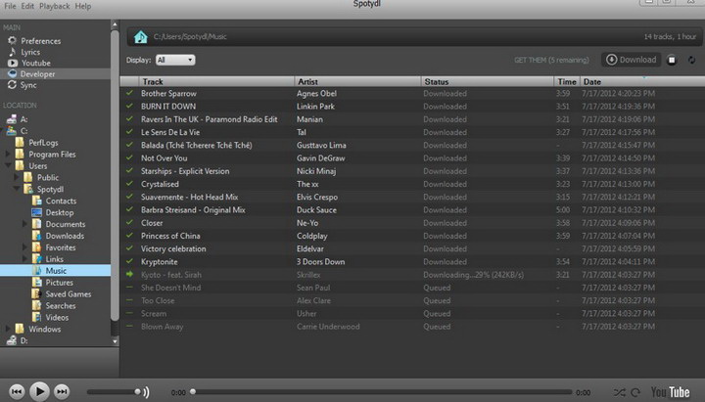The width and height of the screenshot is (705, 402).
Task: Click the Sync arrows icon
Action: click(x=12, y=85)
